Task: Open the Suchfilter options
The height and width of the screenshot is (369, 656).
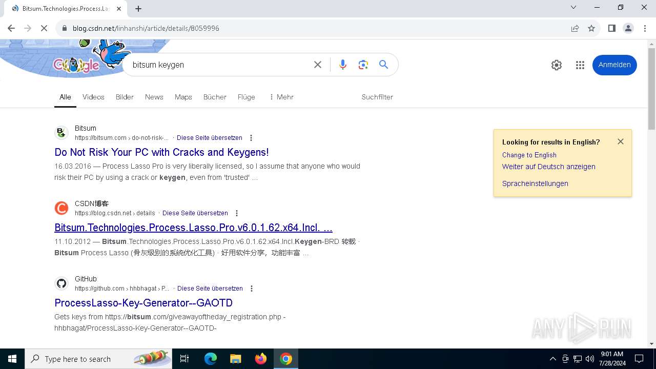Action: coord(377,97)
